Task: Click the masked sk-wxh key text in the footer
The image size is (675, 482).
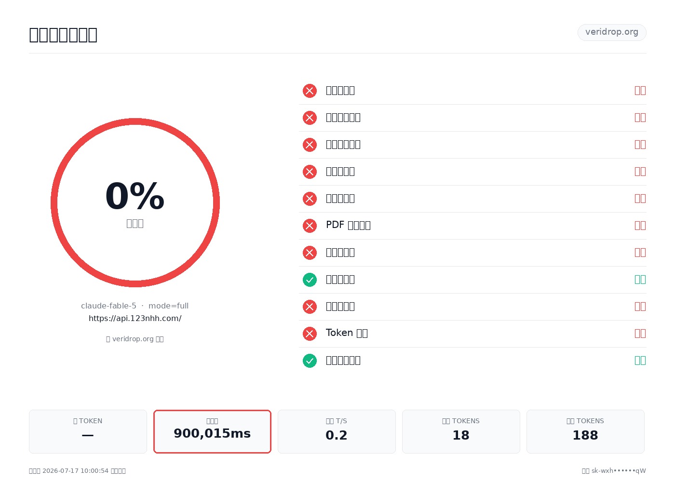Action: point(619,471)
